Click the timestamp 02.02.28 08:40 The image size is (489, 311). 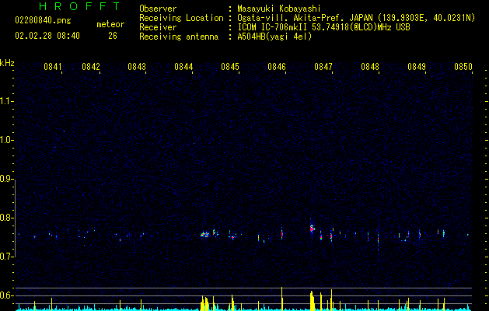click(47, 36)
